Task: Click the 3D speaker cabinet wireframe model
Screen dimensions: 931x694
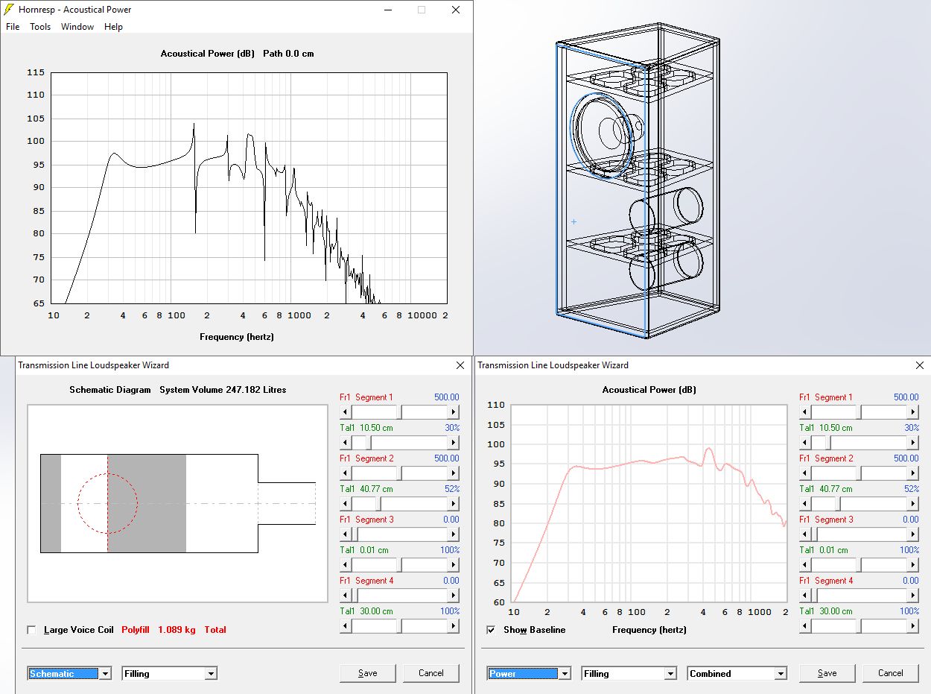Action: pos(639,182)
